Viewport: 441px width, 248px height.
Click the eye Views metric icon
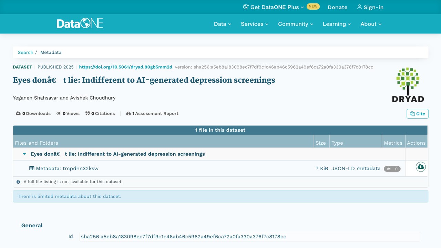(x=59, y=113)
